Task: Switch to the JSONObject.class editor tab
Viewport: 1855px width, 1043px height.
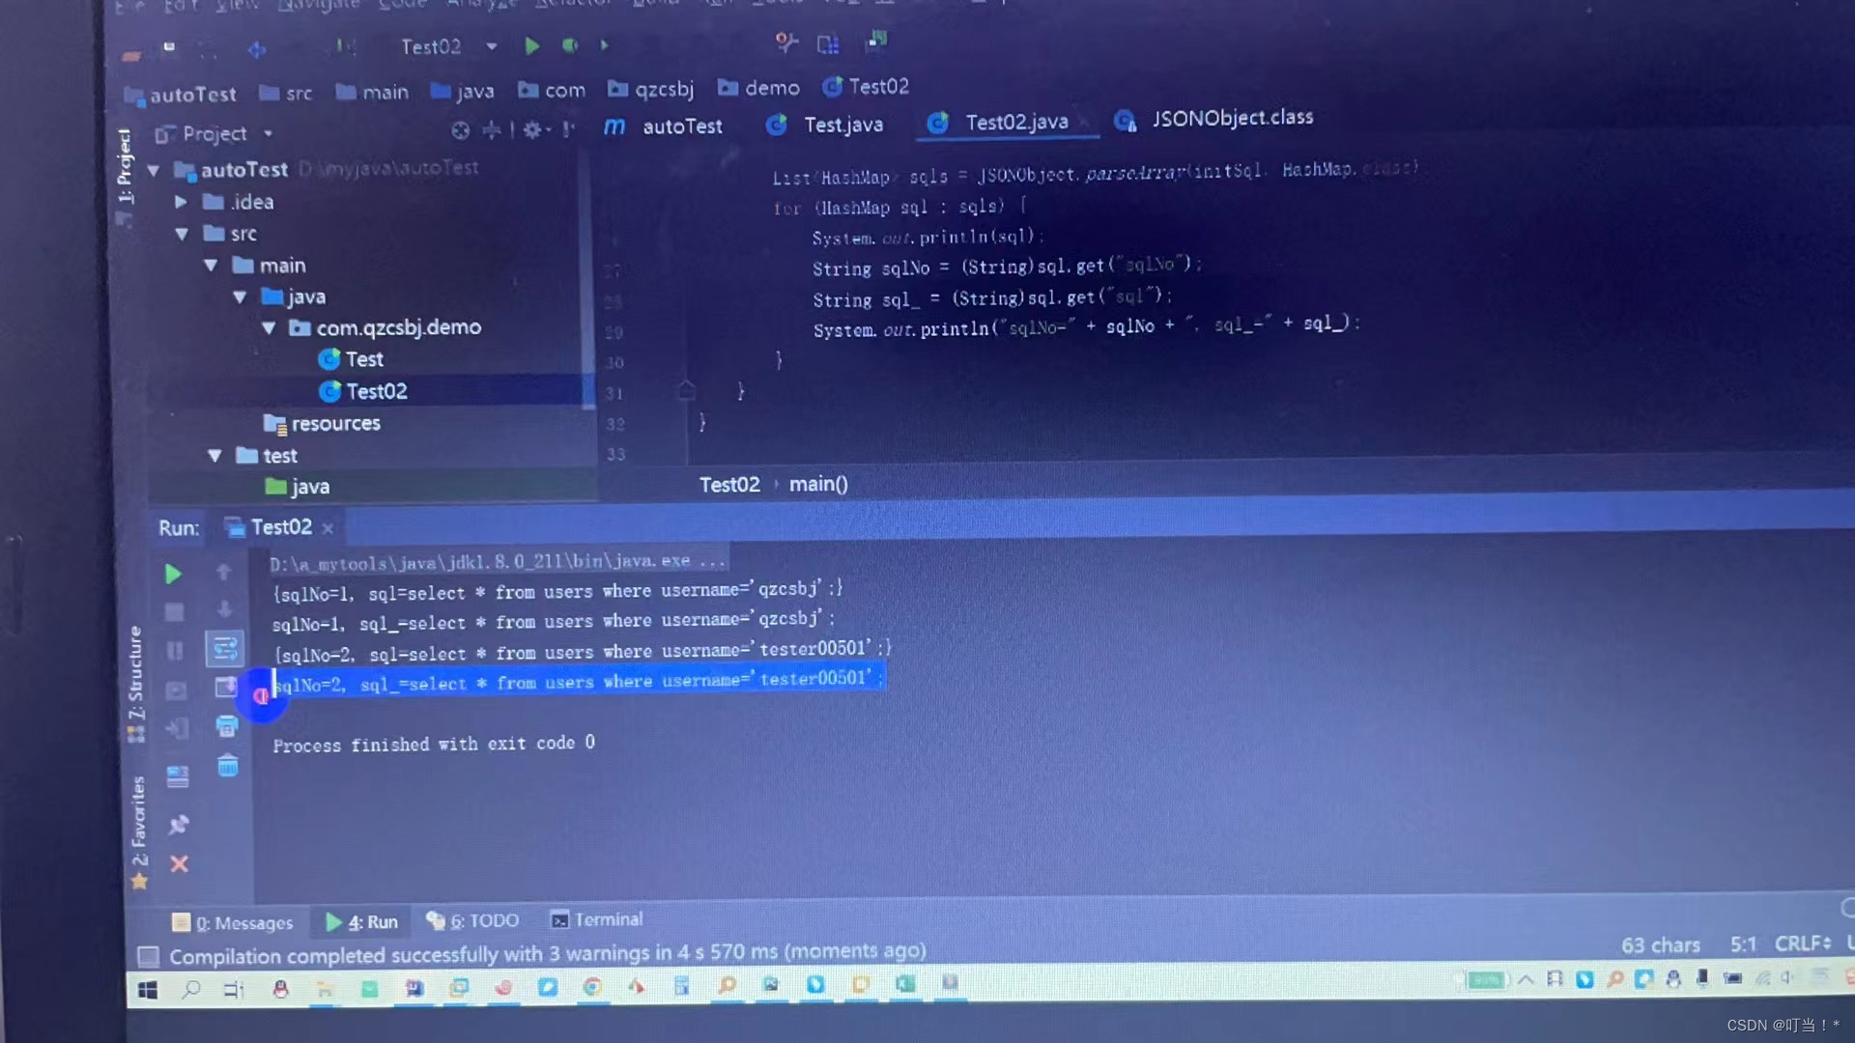Action: [1214, 119]
